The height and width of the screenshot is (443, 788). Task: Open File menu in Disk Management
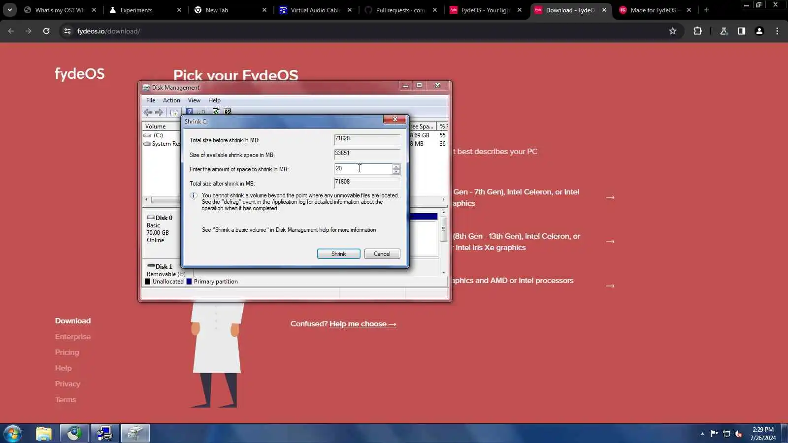point(151,100)
